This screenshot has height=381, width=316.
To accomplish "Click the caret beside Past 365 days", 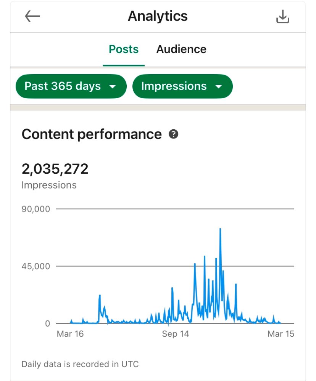I will (x=112, y=86).
